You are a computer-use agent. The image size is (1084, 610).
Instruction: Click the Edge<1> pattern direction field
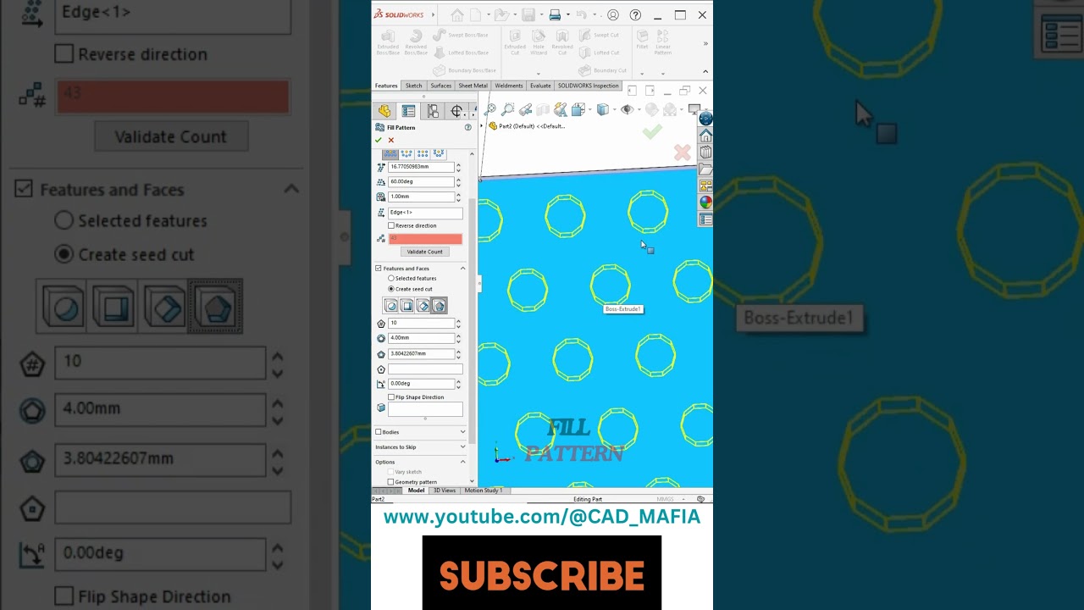click(x=425, y=212)
